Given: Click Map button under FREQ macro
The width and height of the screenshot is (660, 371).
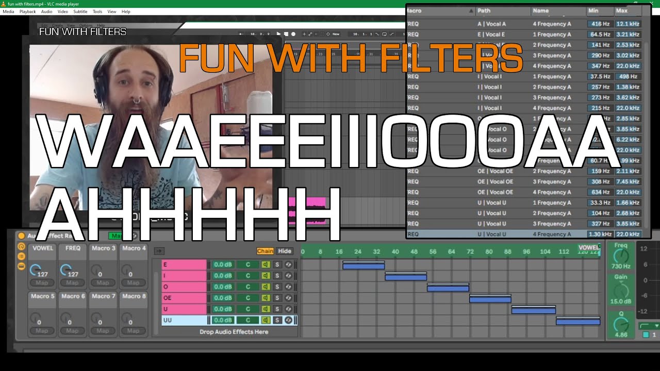Looking at the screenshot, I should pyautogui.click(x=72, y=282).
